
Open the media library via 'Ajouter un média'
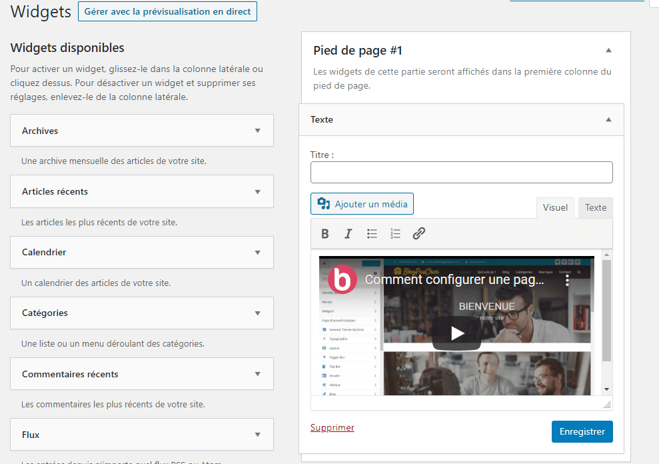tap(362, 203)
